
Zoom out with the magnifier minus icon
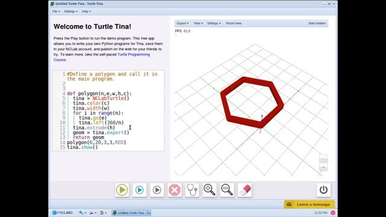tap(227, 190)
